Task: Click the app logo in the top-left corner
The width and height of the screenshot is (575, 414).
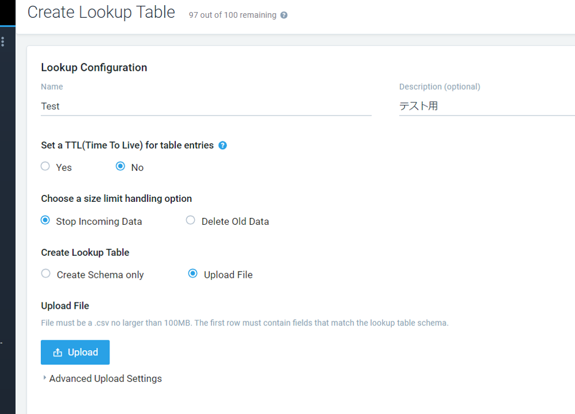Action: click(7, 13)
